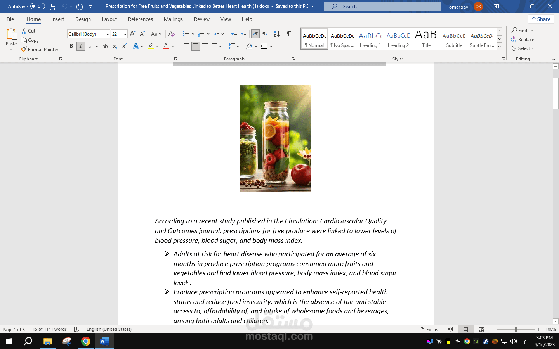Click English (United States) language indicator
559x349 pixels.
109,329
